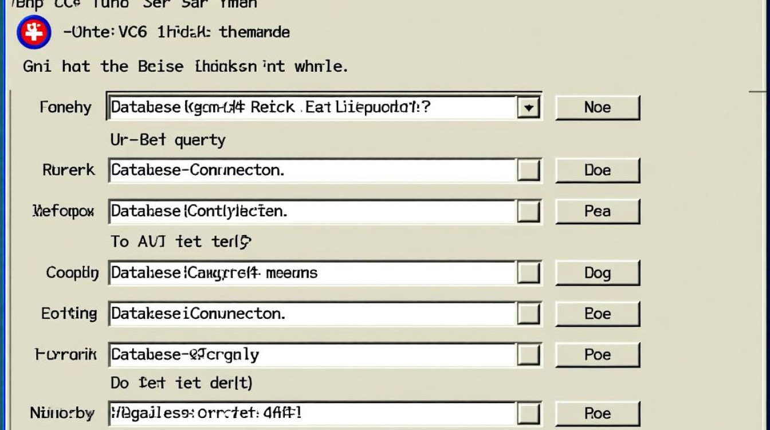770x430 pixels.
Task: Click the Rurerk Database-Connection input field
Action: (x=312, y=170)
